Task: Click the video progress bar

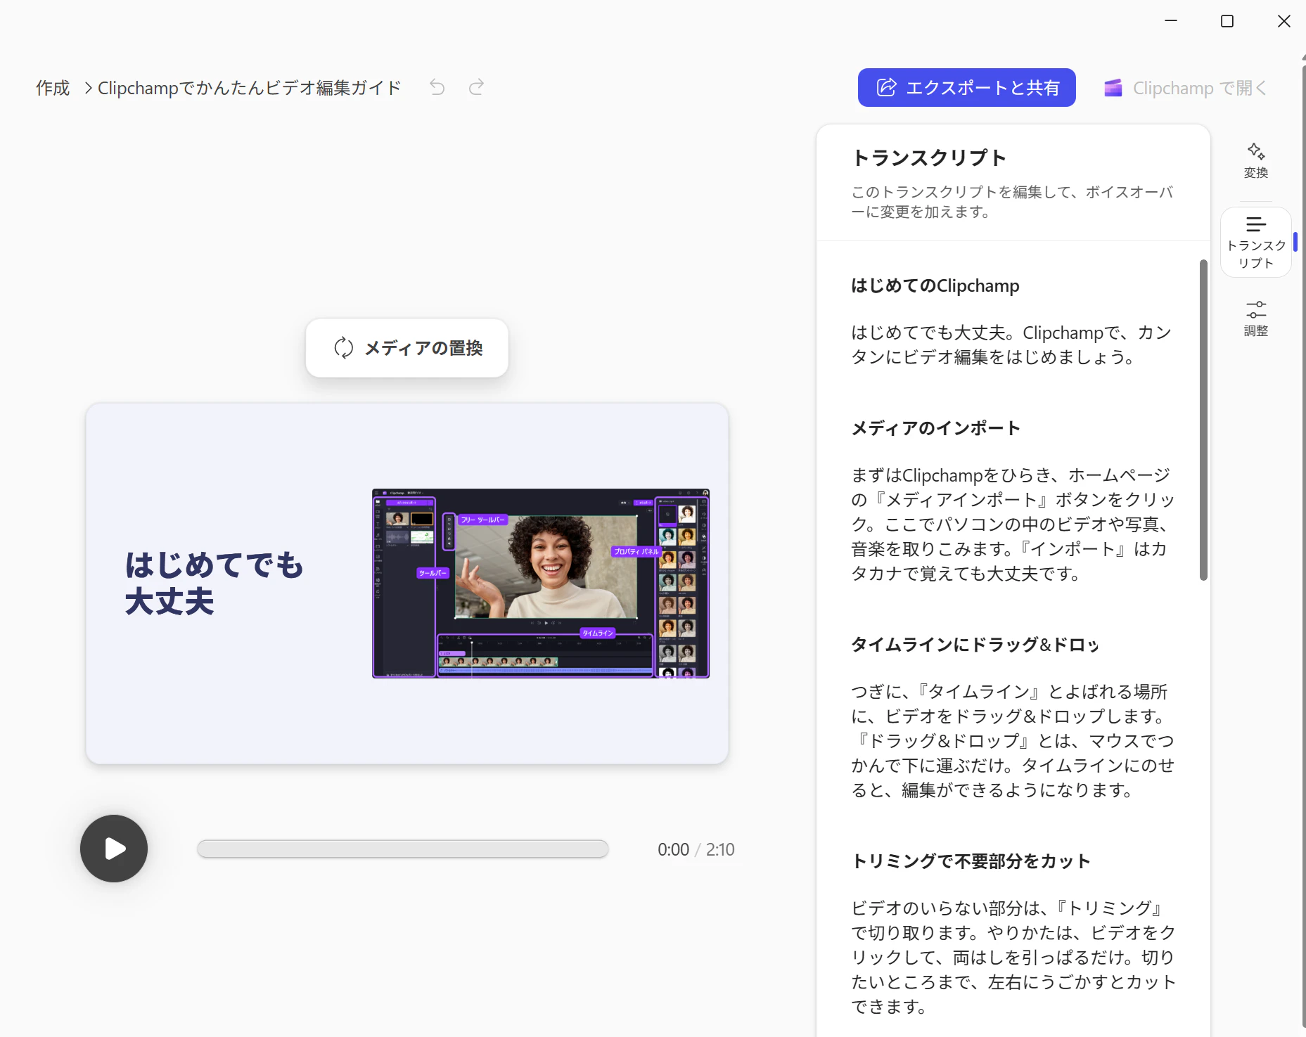Action: (x=403, y=849)
